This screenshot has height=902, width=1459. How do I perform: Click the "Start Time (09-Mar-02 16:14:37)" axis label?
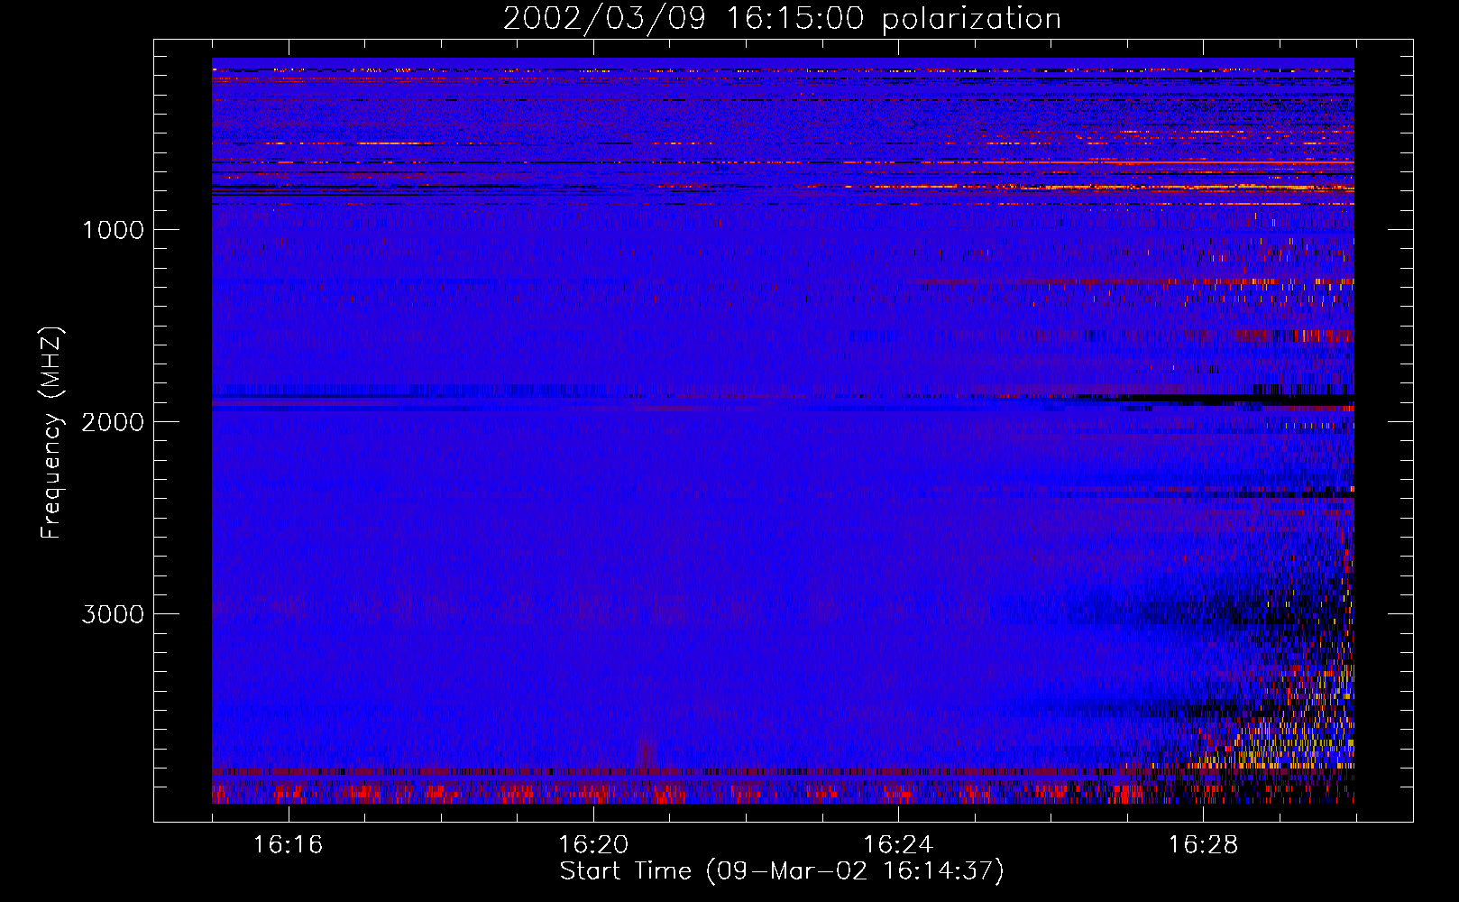(782, 871)
